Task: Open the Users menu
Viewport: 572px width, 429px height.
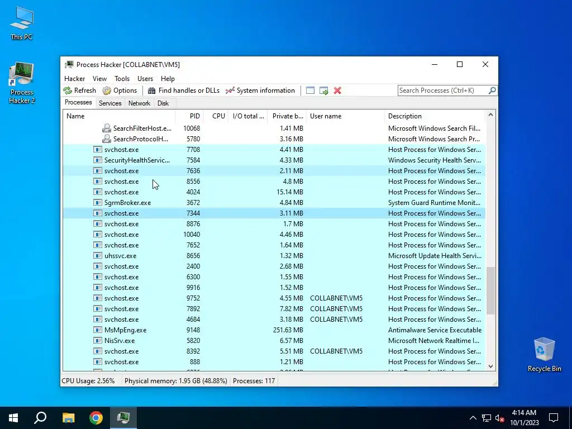Action: pos(145,78)
